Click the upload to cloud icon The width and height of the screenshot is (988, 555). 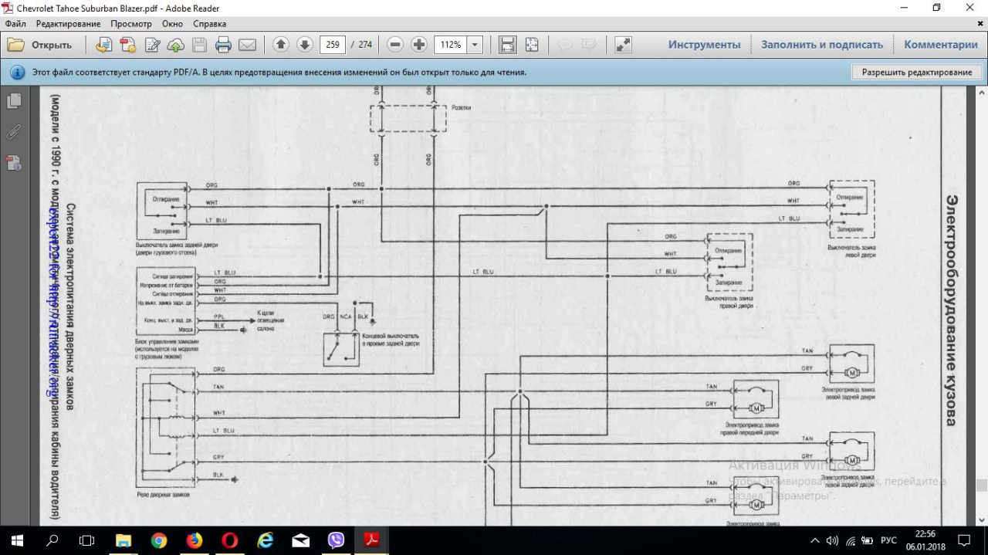[x=175, y=45]
